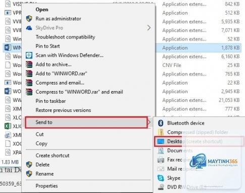Click the 512 KB size cell
Image resolution: width=245 pixels, height=193 pixels.
coord(232,13)
